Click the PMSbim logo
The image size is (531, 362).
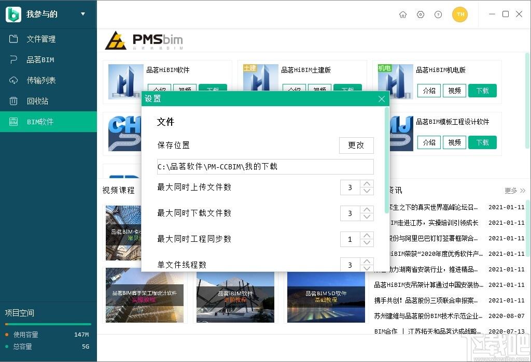tap(144, 40)
